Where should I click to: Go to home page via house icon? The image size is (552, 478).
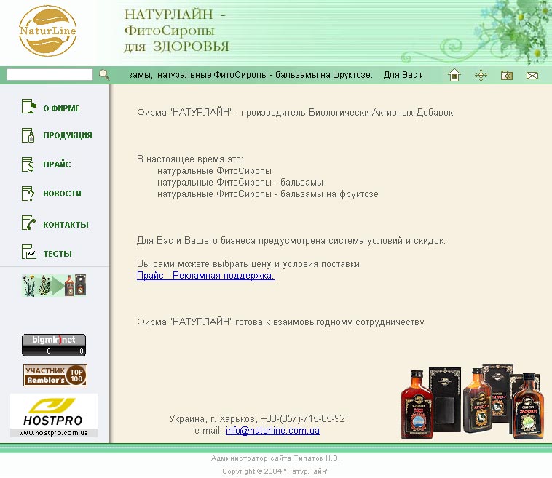pos(454,75)
